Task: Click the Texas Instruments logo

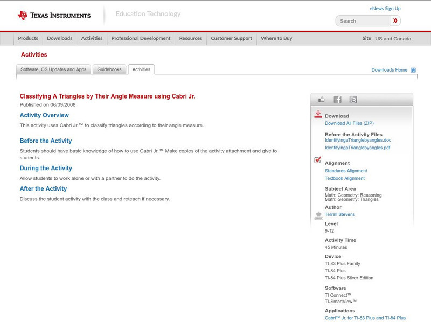Action: click(54, 16)
